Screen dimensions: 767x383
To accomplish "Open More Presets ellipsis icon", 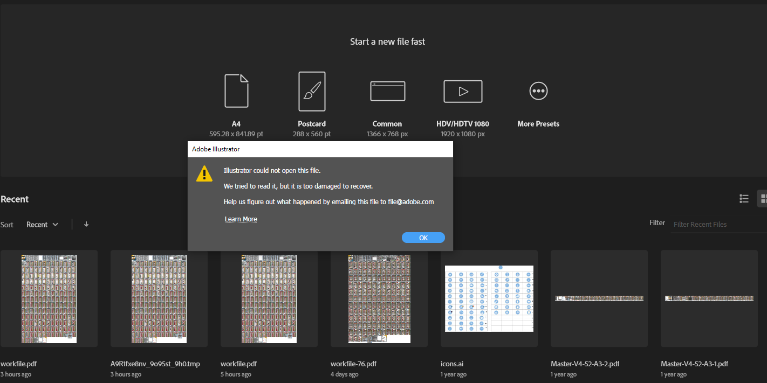I will [538, 91].
